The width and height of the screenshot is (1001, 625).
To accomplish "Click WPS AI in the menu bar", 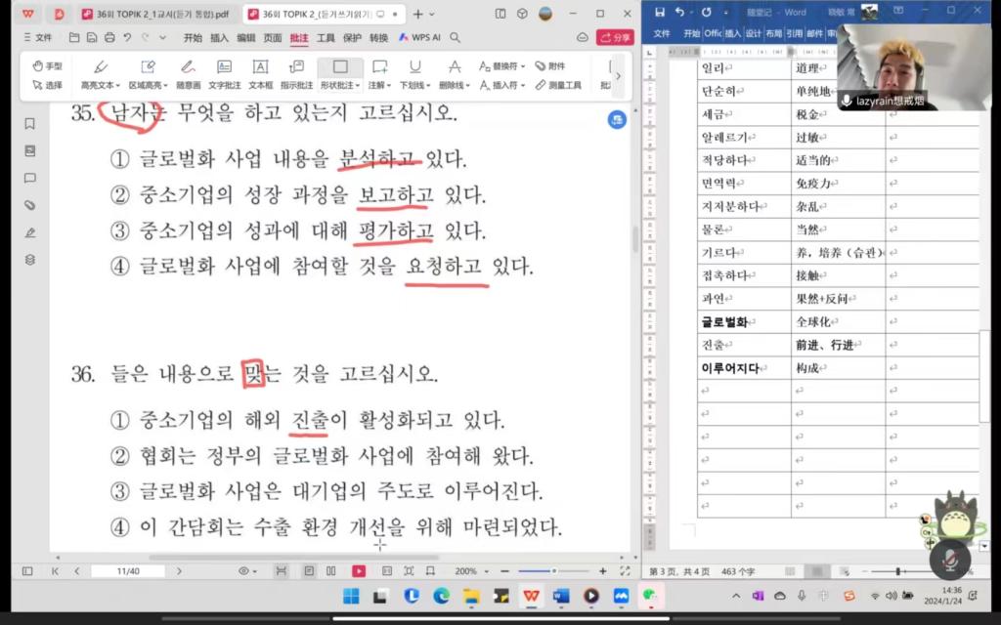I will [x=419, y=37].
